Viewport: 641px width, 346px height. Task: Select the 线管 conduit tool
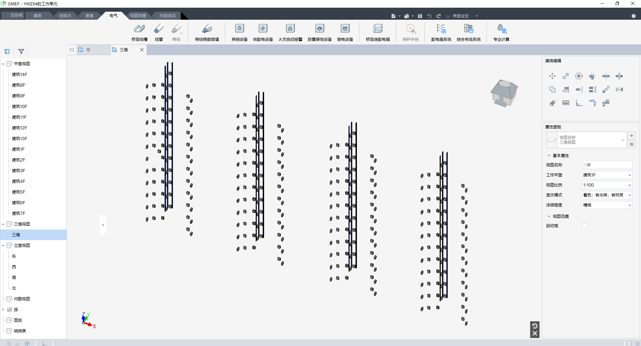(159, 32)
